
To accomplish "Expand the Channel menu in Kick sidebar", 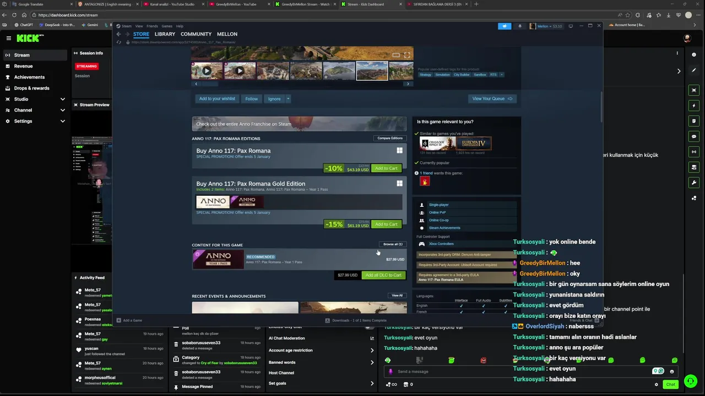I will tap(62, 110).
